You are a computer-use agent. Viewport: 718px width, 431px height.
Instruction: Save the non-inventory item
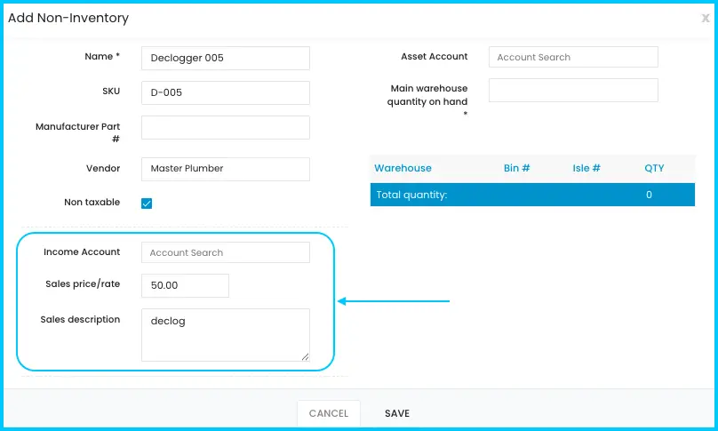pyautogui.click(x=397, y=413)
